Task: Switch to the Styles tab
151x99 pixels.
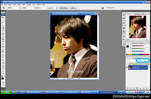Action: tap(141, 43)
